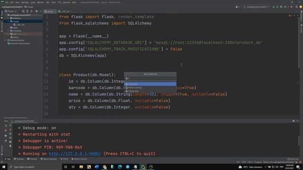Click the rerun icon in Run panel

(x=6, y=126)
